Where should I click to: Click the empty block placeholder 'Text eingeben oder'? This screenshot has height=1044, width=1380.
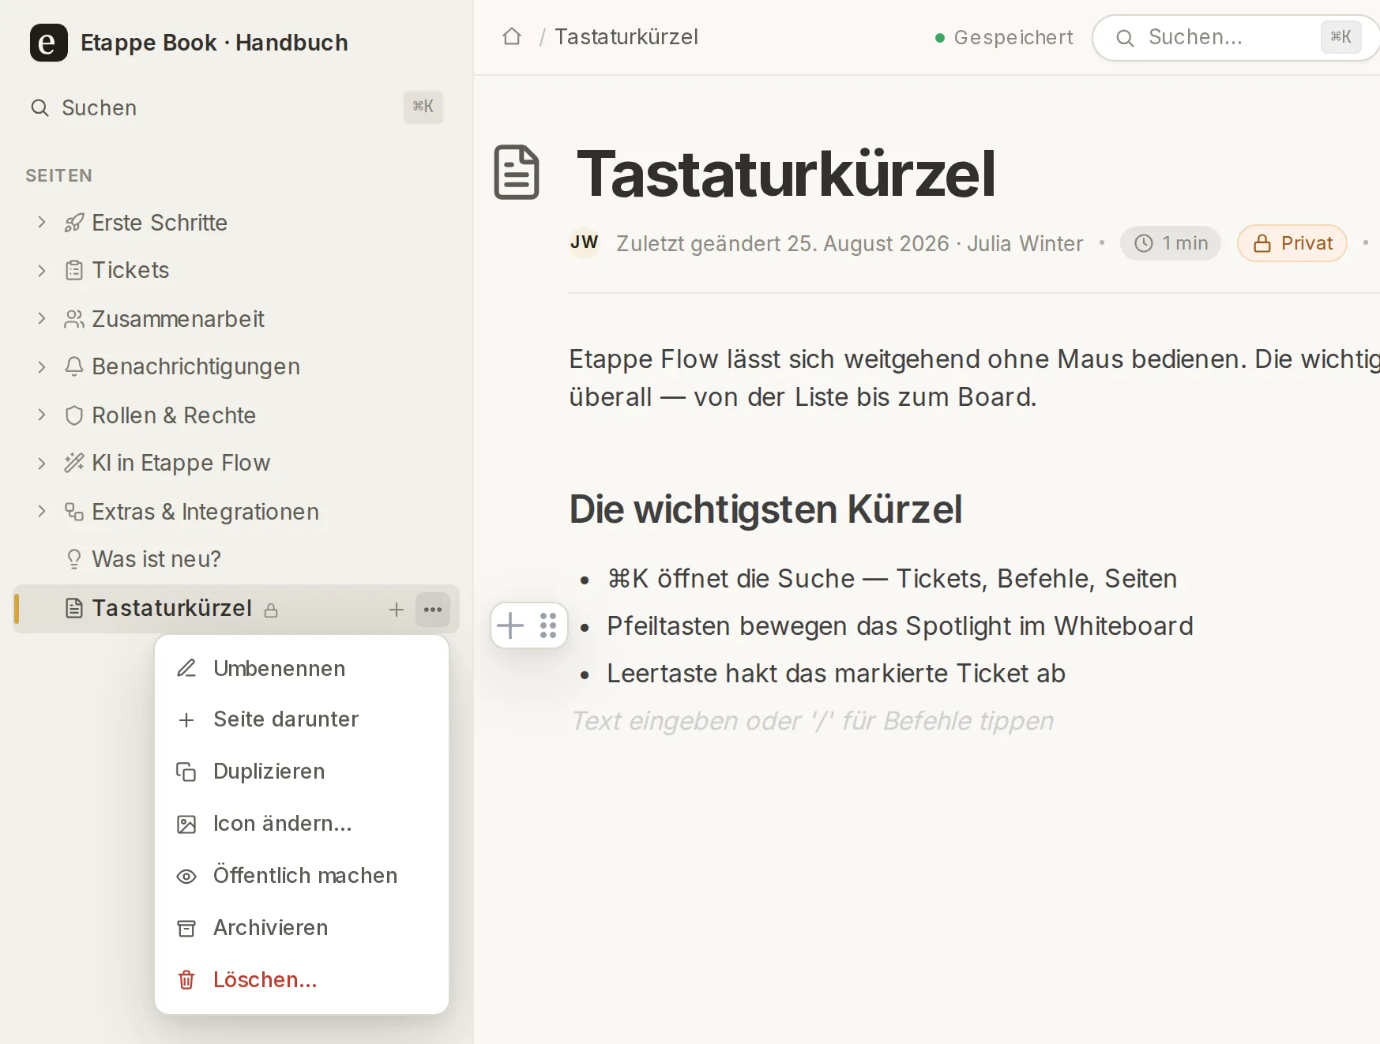pyautogui.click(x=813, y=721)
